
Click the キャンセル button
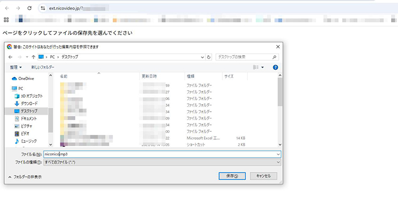click(x=263, y=176)
